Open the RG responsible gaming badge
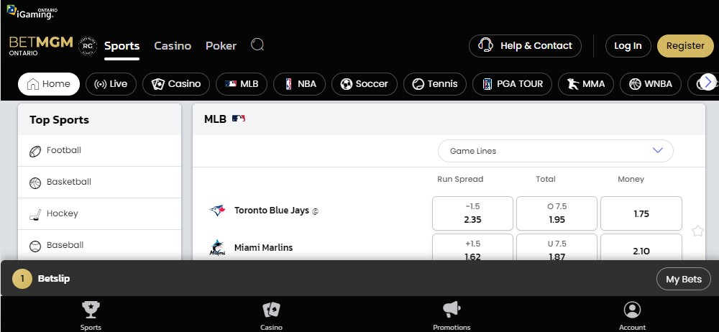Image resolution: width=719 pixels, height=332 pixels. pyautogui.click(x=88, y=46)
